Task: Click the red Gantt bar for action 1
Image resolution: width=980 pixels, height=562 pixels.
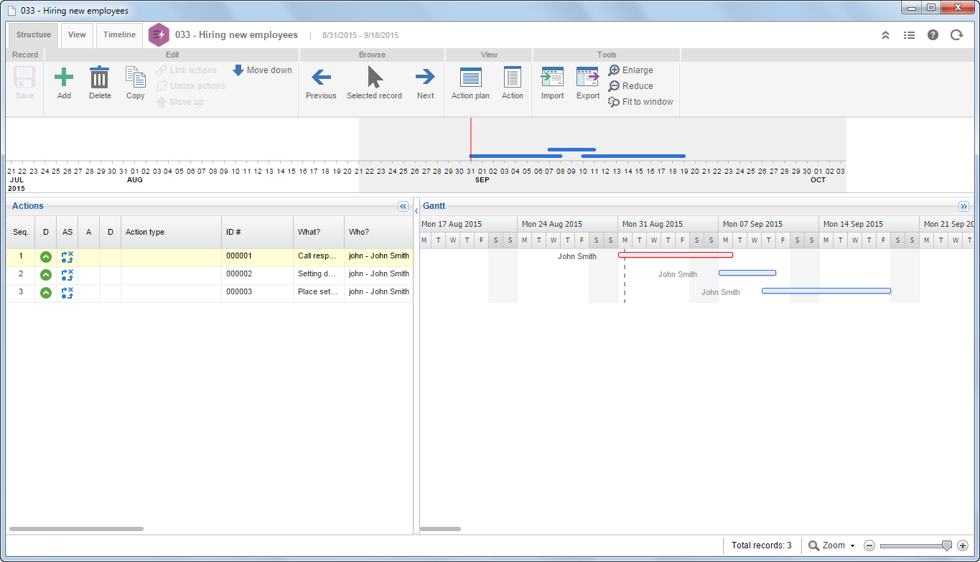Action: tap(676, 255)
